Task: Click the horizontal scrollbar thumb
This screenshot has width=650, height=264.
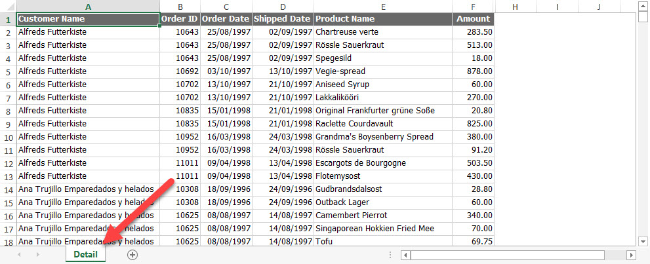Action: pos(508,255)
